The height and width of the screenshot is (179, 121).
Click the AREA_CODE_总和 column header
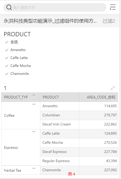(x=98, y=97)
